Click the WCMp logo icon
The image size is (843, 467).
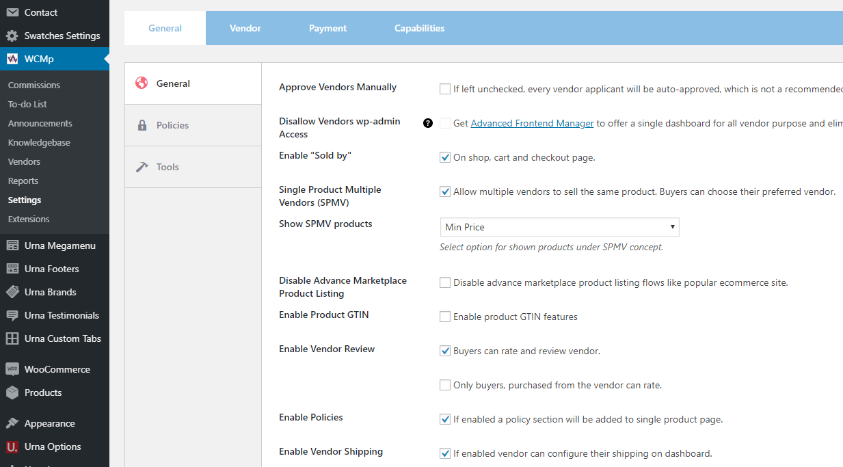pyautogui.click(x=12, y=59)
